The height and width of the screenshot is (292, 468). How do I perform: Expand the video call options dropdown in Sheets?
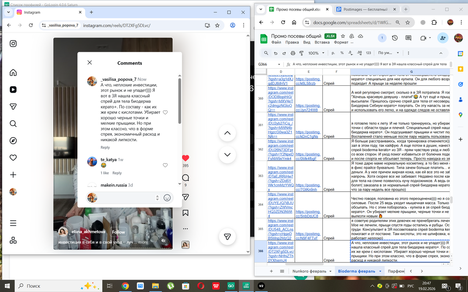[x=430, y=38]
